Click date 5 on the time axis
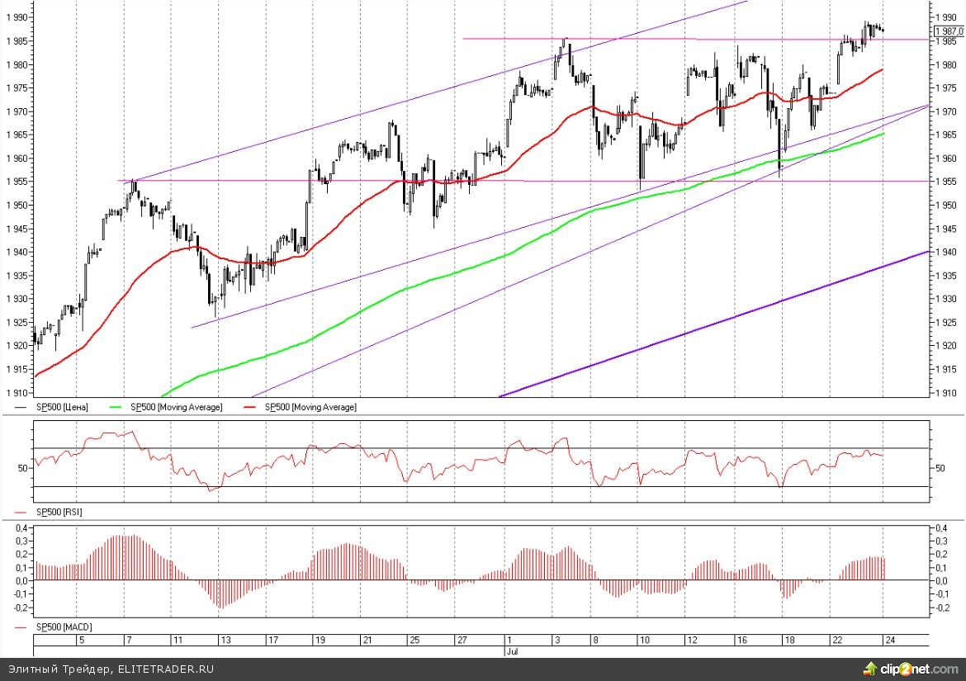 [x=80, y=640]
